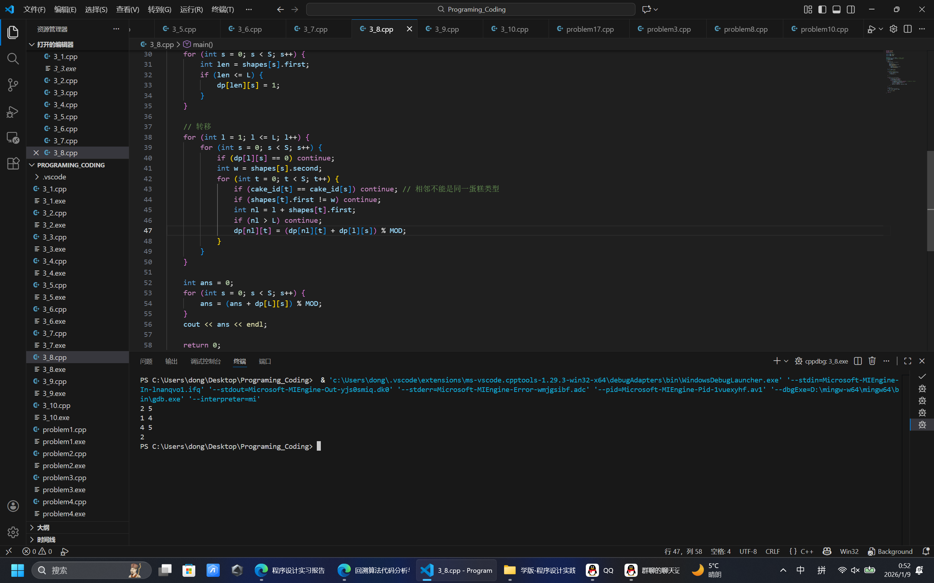
Task: Maximize the terminal panel size
Action: [908, 361]
